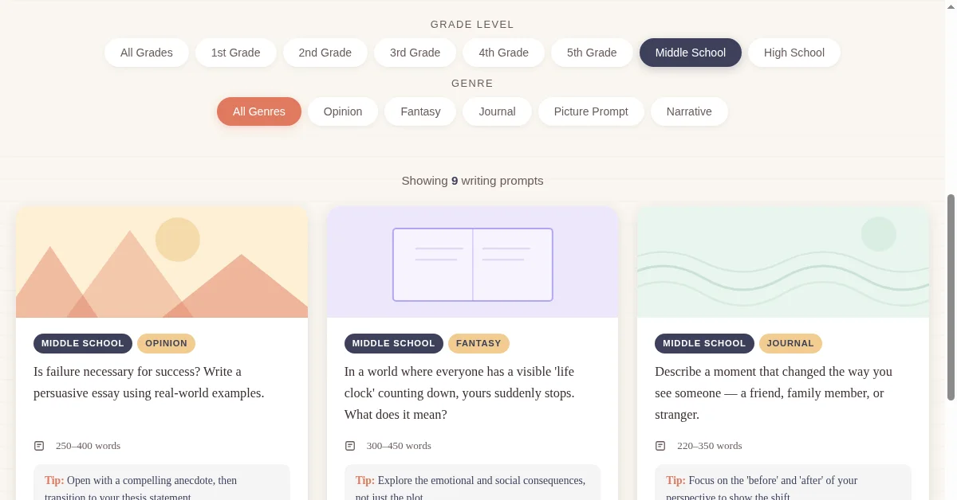Click the mountain illustration thumbnail
Image resolution: width=957 pixels, height=500 pixels.
point(162,261)
